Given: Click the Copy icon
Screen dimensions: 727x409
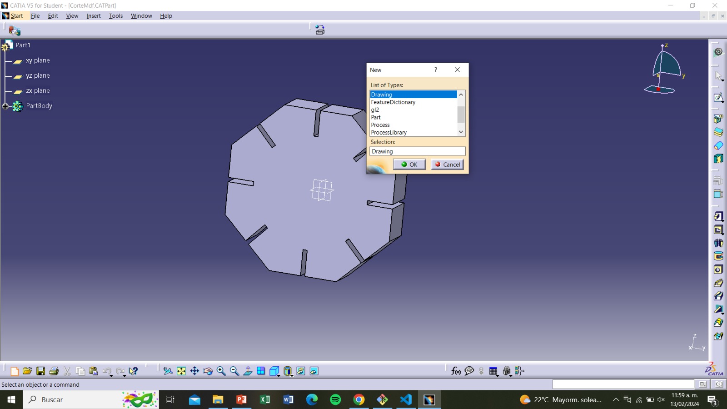Looking at the screenshot, I should tap(80, 371).
